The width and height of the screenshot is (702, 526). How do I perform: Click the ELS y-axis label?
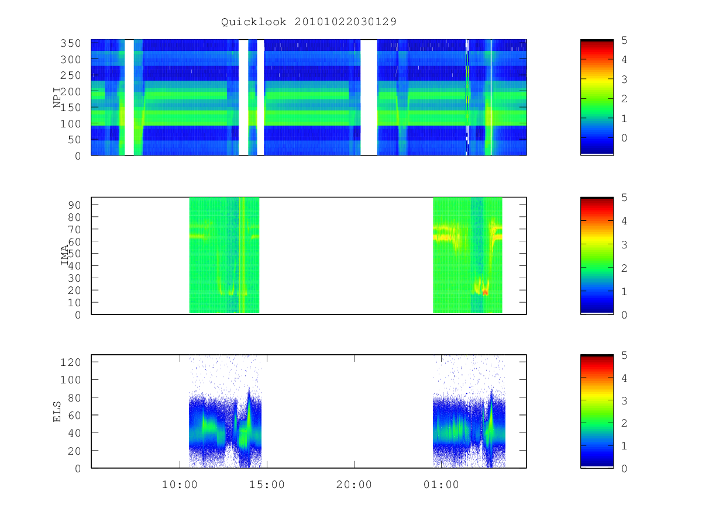(57, 411)
